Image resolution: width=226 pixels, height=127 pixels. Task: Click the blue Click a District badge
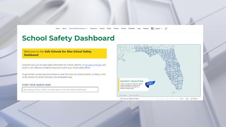(x=150, y=84)
